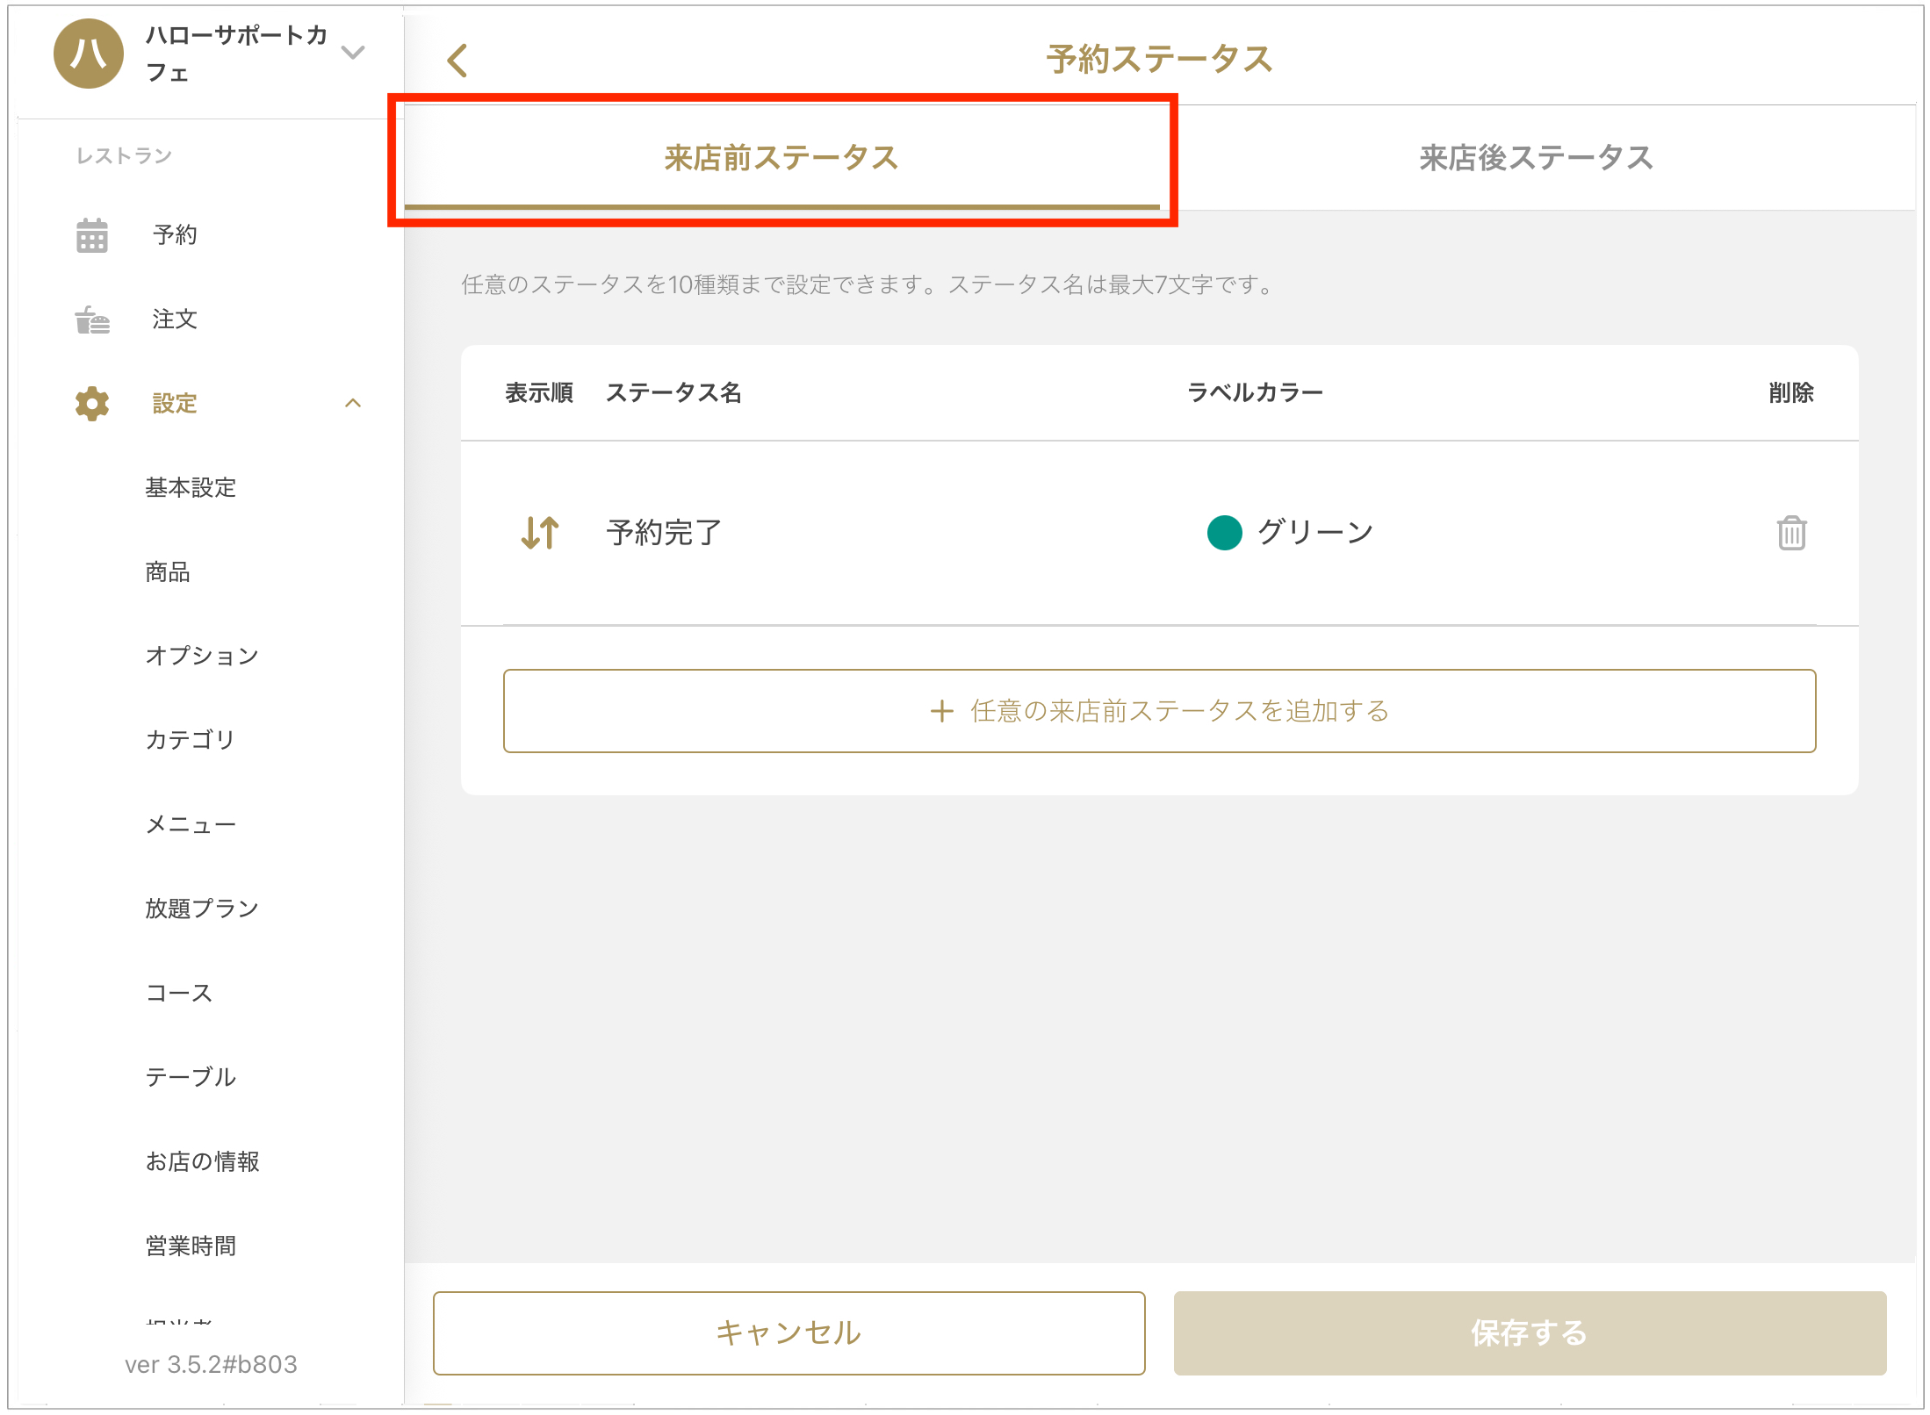Click the calendar icon next to 予約
Image resolution: width=1930 pixels, height=1415 pixels.
pyautogui.click(x=92, y=235)
